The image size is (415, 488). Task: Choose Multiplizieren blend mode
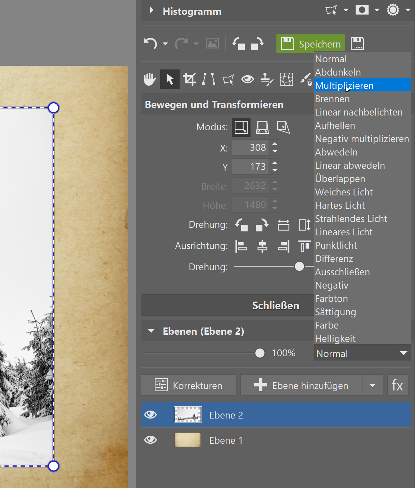[x=344, y=86]
